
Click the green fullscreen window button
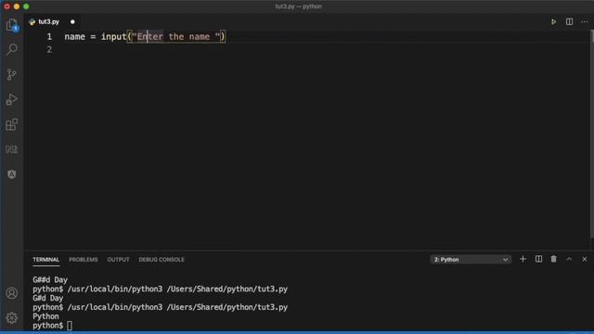(x=26, y=6)
